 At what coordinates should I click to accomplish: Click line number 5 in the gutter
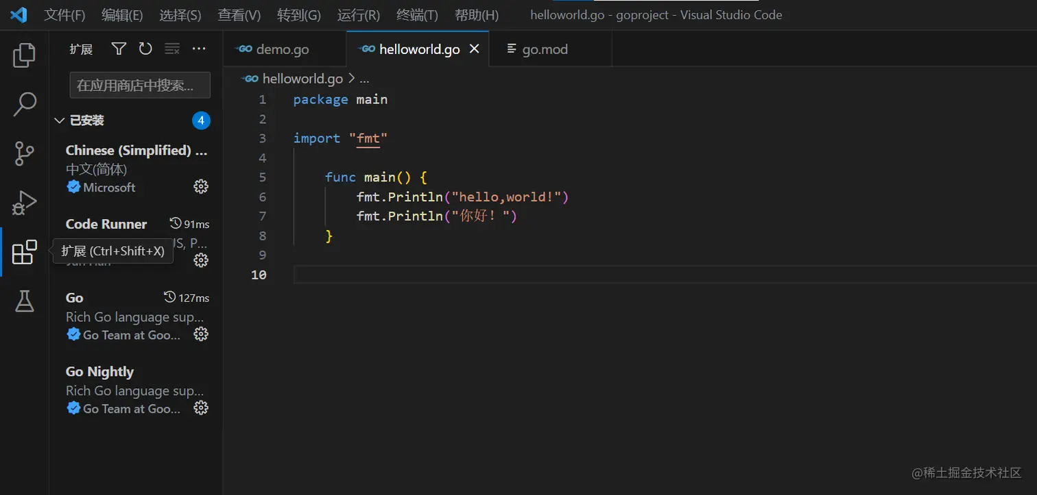point(262,177)
